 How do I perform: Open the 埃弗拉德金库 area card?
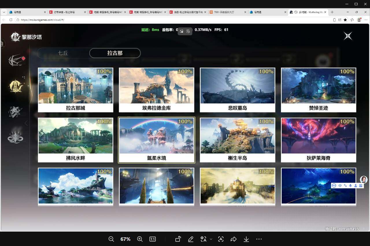156,90
